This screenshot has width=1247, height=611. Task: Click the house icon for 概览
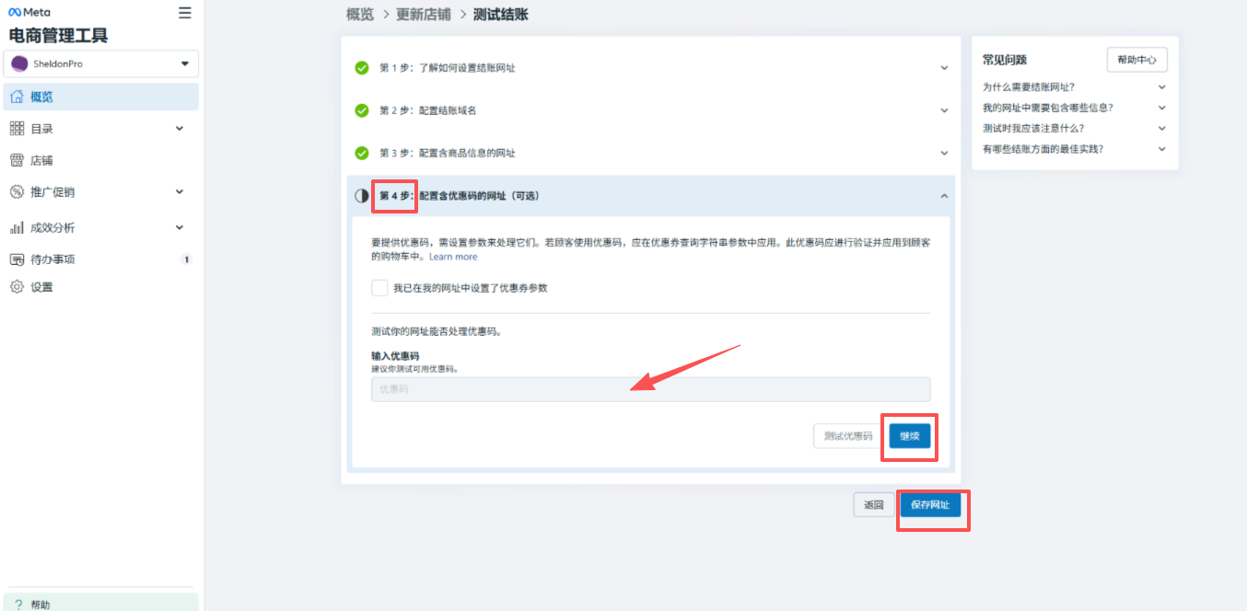click(17, 97)
